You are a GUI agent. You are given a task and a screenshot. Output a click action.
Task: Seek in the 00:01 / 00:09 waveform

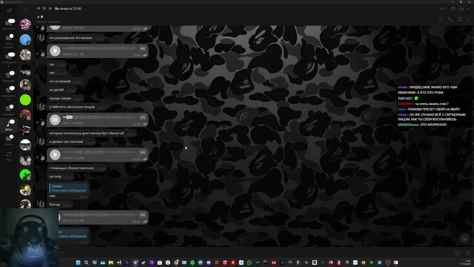tap(100, 117)
